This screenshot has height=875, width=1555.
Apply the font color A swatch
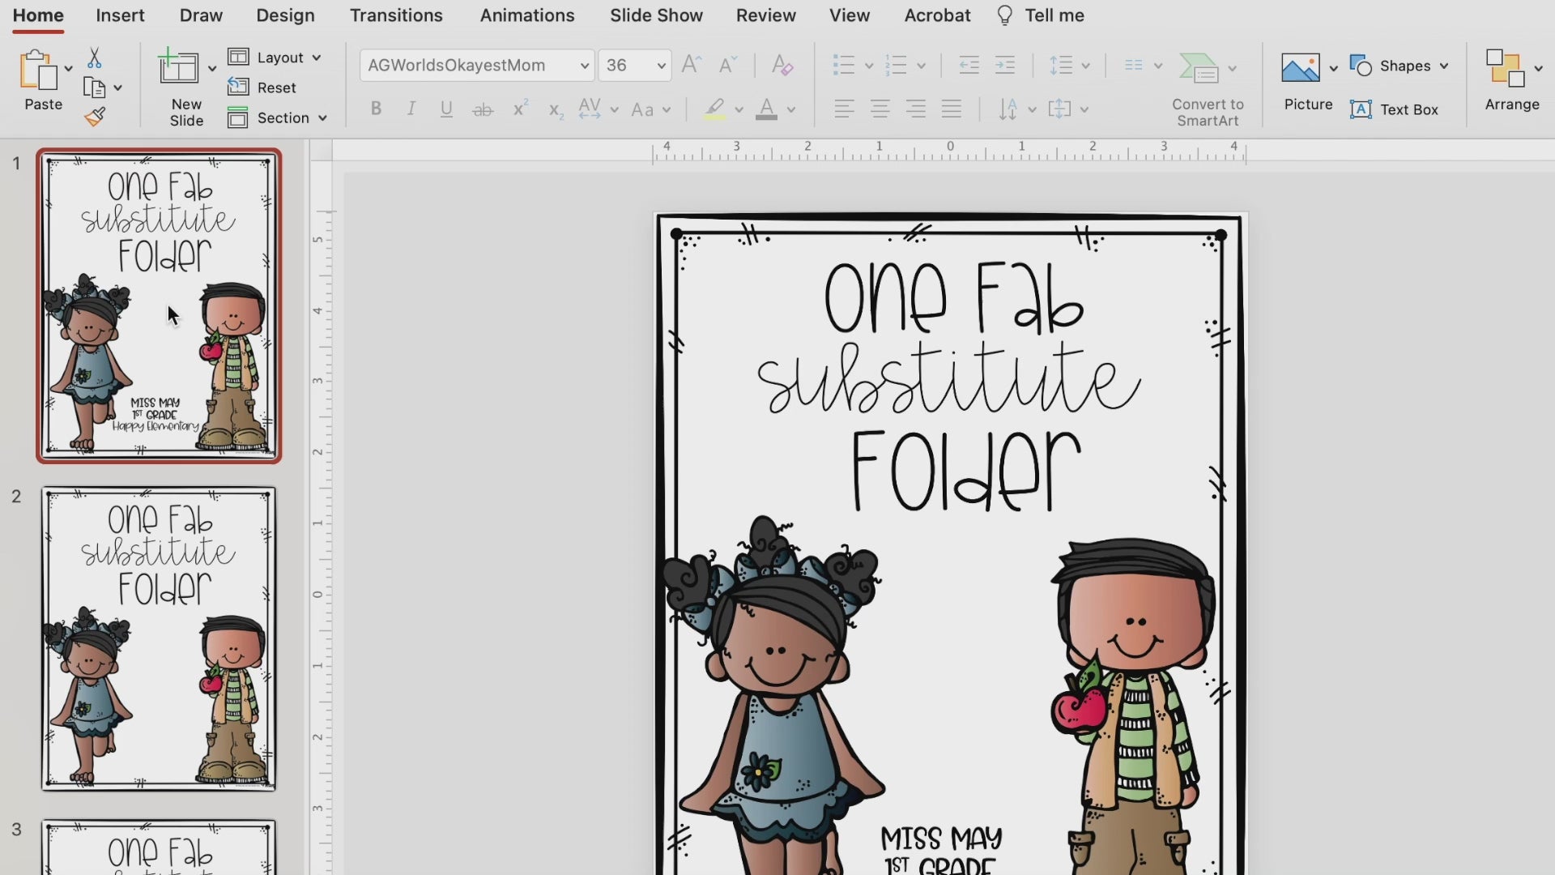click(x=766, y=109)
